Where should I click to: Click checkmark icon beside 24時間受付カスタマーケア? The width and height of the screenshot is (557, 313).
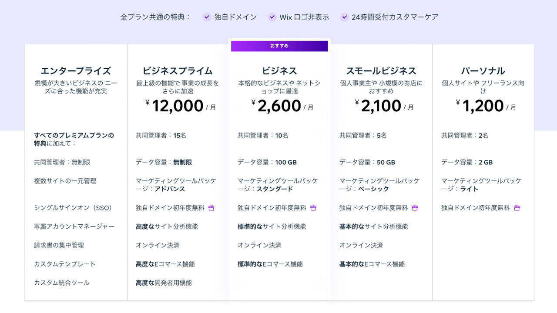pyautogui.click(x=344, y=17)
